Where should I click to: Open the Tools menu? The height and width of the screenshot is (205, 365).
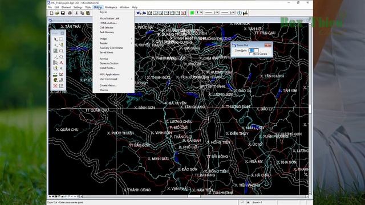(88, 7)
